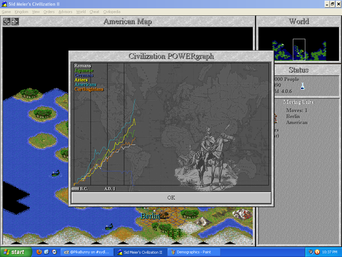Open the Kingdom menu
This screenshot has height=257, width=342.
(x=21, y=12)
